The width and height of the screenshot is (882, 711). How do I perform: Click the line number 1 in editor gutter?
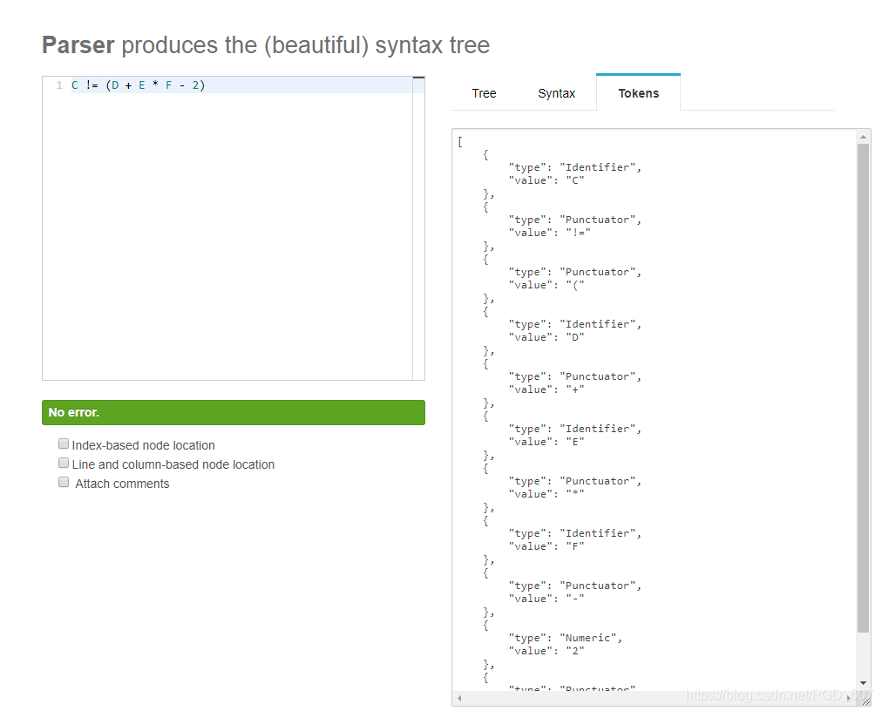59,85
